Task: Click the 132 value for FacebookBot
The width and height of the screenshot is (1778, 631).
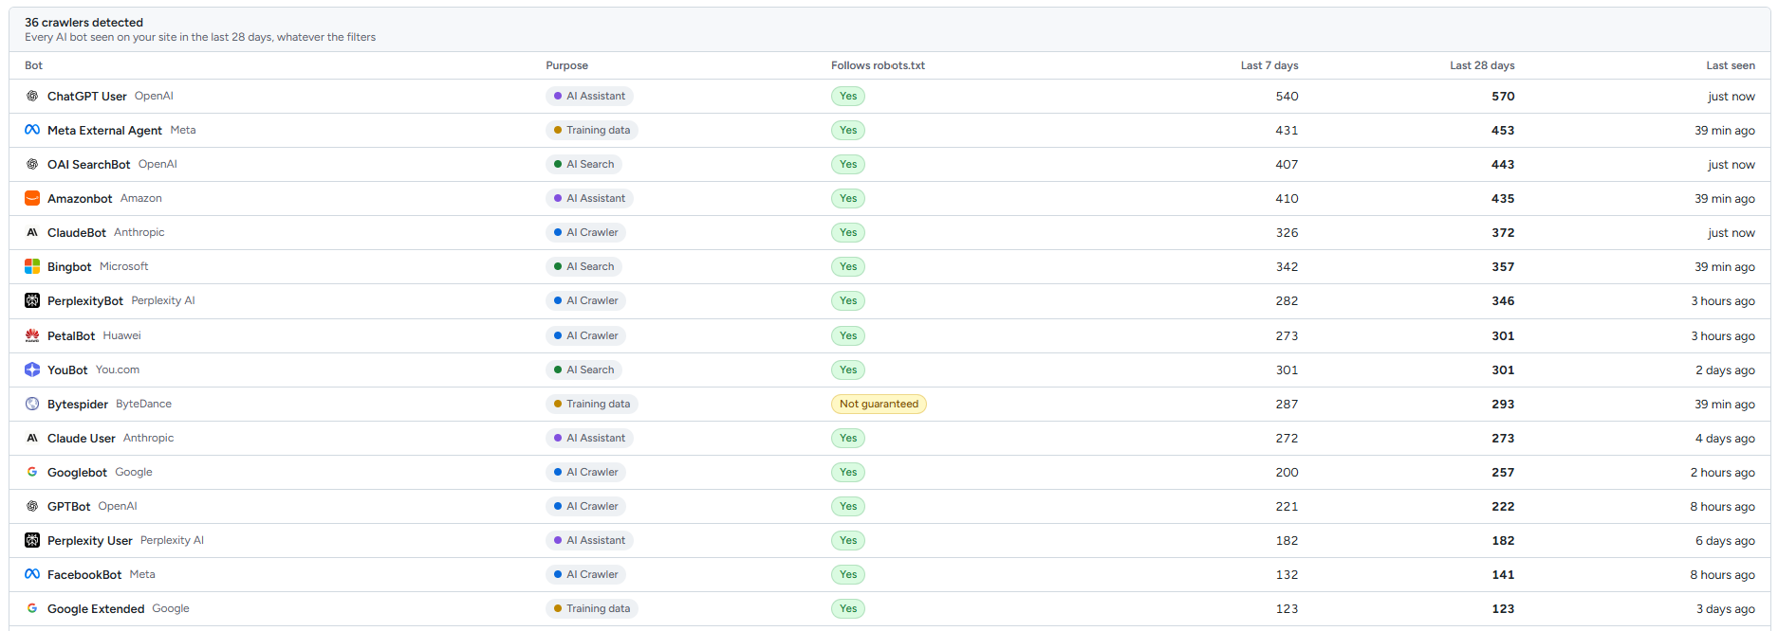Action: click(1287, 575)
